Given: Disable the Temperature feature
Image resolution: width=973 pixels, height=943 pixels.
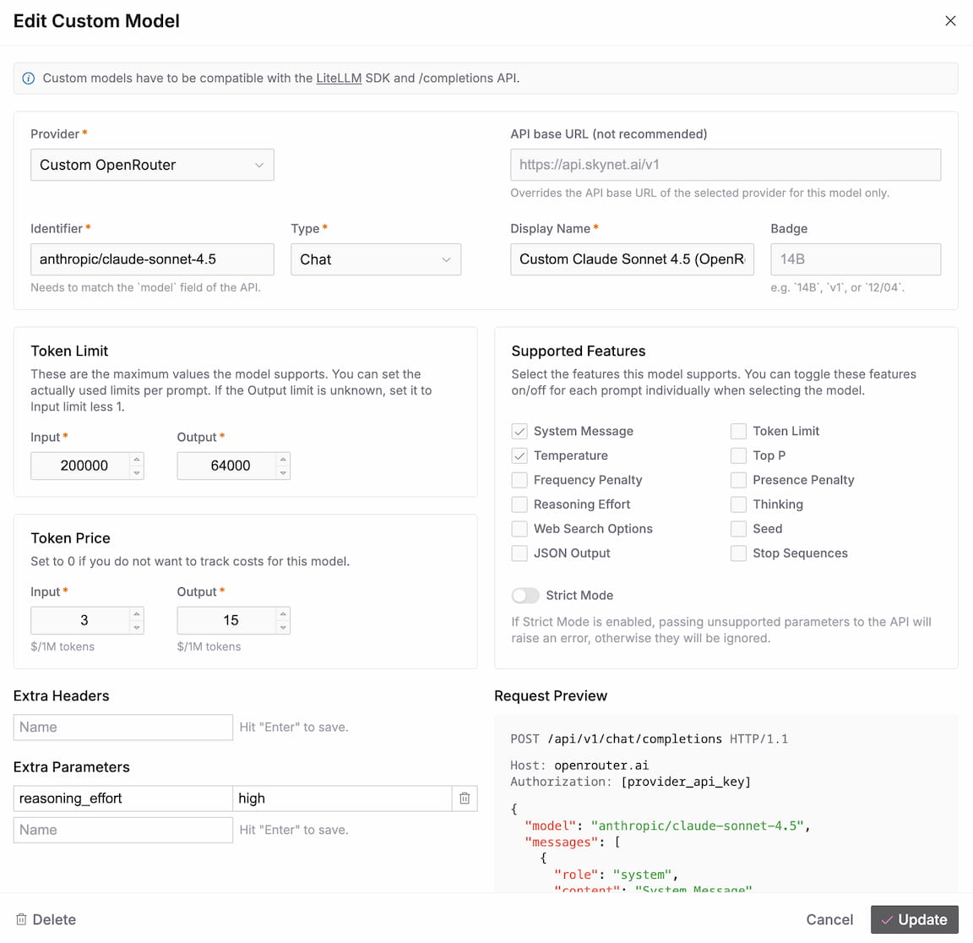Looking at the screenshot, I should (x=519, y=455).
